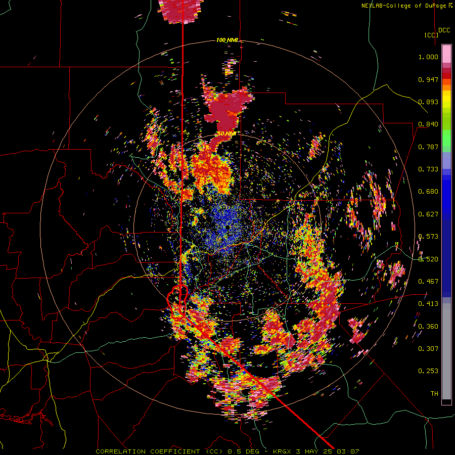455x455 pixels.
Task: Click the DCC product label
Action: click(x=444, y=30)
